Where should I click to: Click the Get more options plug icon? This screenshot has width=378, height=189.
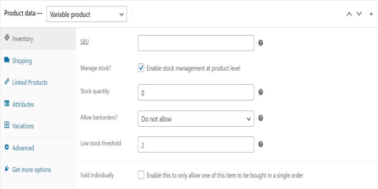click(x=7, y=169)
